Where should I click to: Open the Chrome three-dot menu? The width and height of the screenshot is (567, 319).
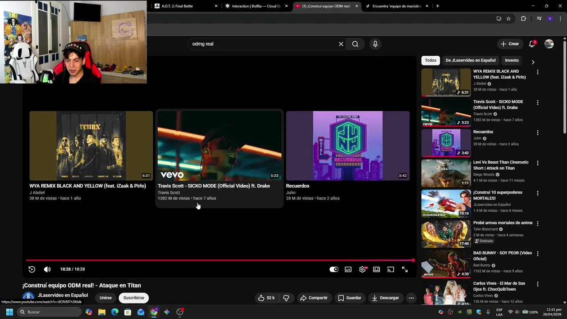(x=560, y=19)
